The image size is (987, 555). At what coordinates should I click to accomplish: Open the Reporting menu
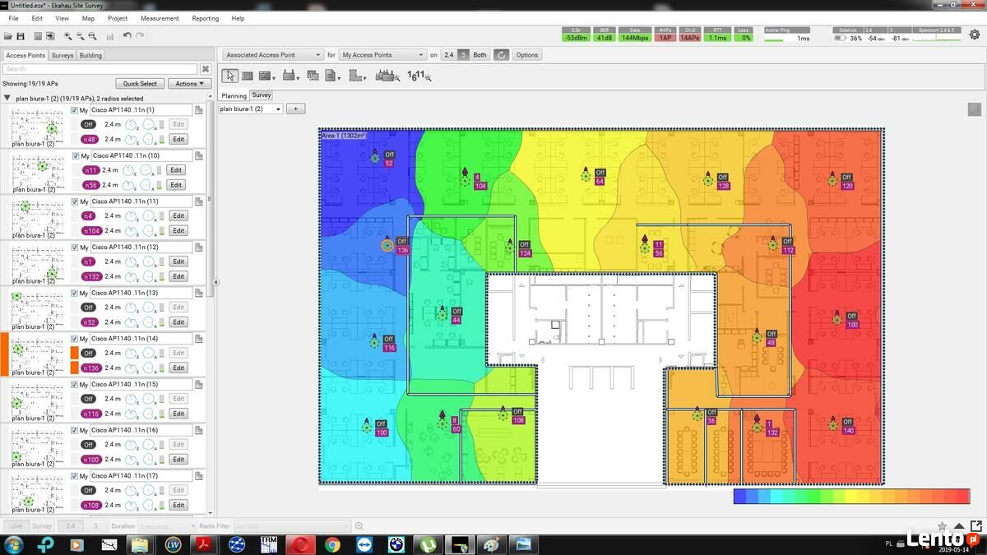(x=206, y=18)
